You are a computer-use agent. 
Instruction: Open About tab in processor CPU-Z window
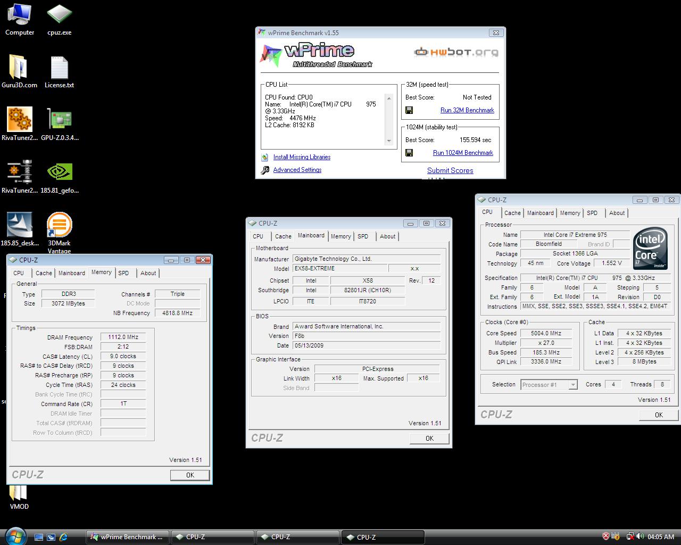[x=617, y=213]
